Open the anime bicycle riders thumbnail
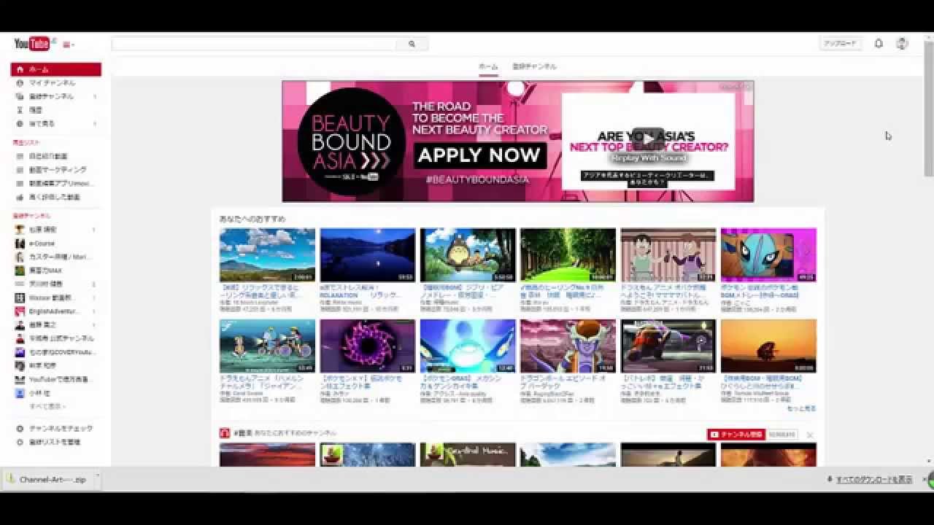The height and width of the screenshot is (525, 934). pos(268,346)
